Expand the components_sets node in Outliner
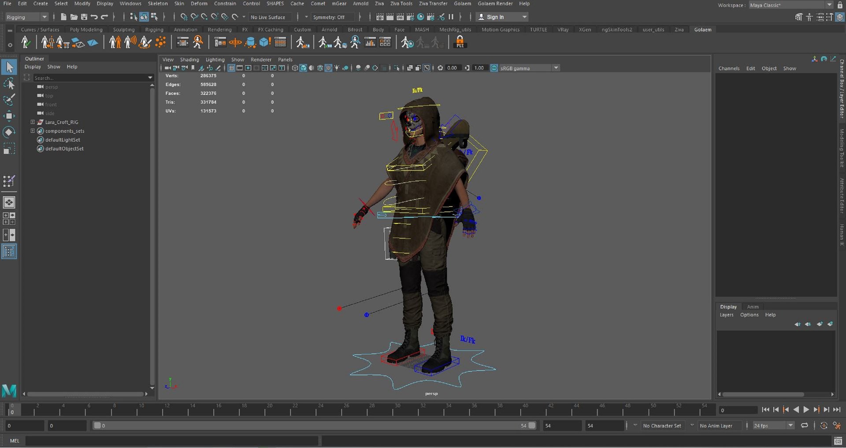 (33, 131)
